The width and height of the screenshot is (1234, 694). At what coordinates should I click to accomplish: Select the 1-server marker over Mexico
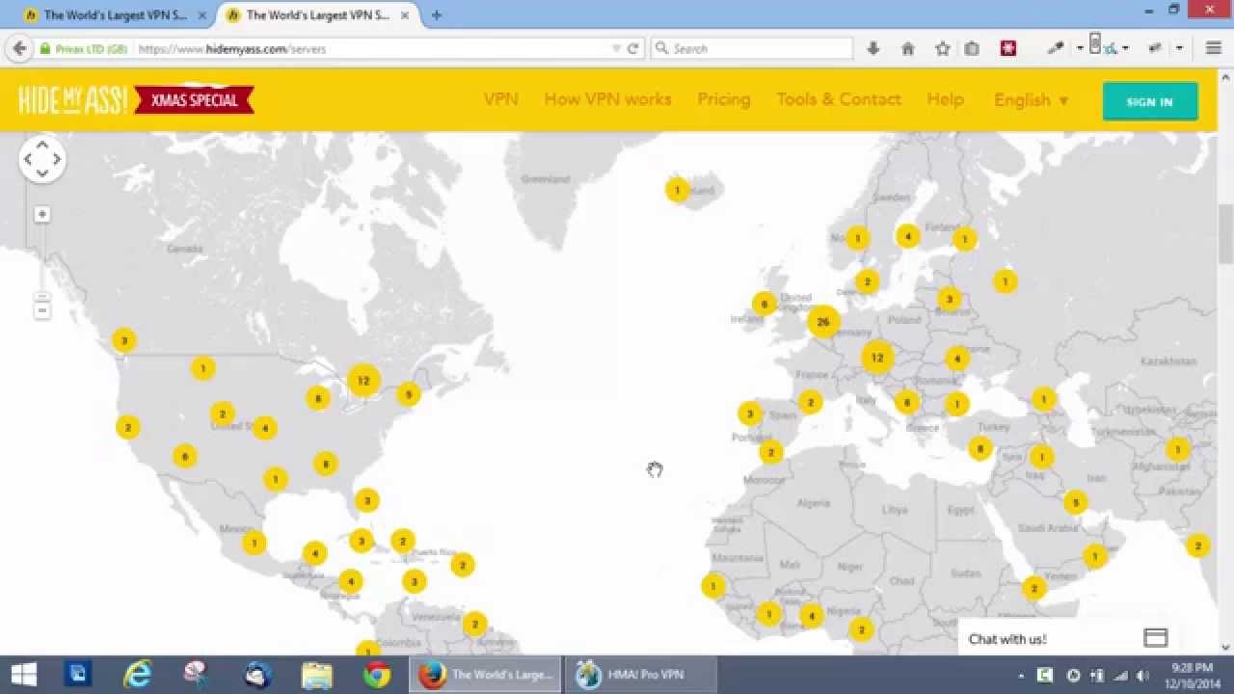click(254, 543)
